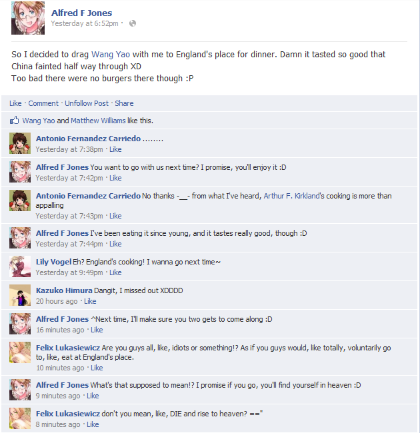Click Felix's avatar on the 'idiots' comment

(x=20, y=352)
